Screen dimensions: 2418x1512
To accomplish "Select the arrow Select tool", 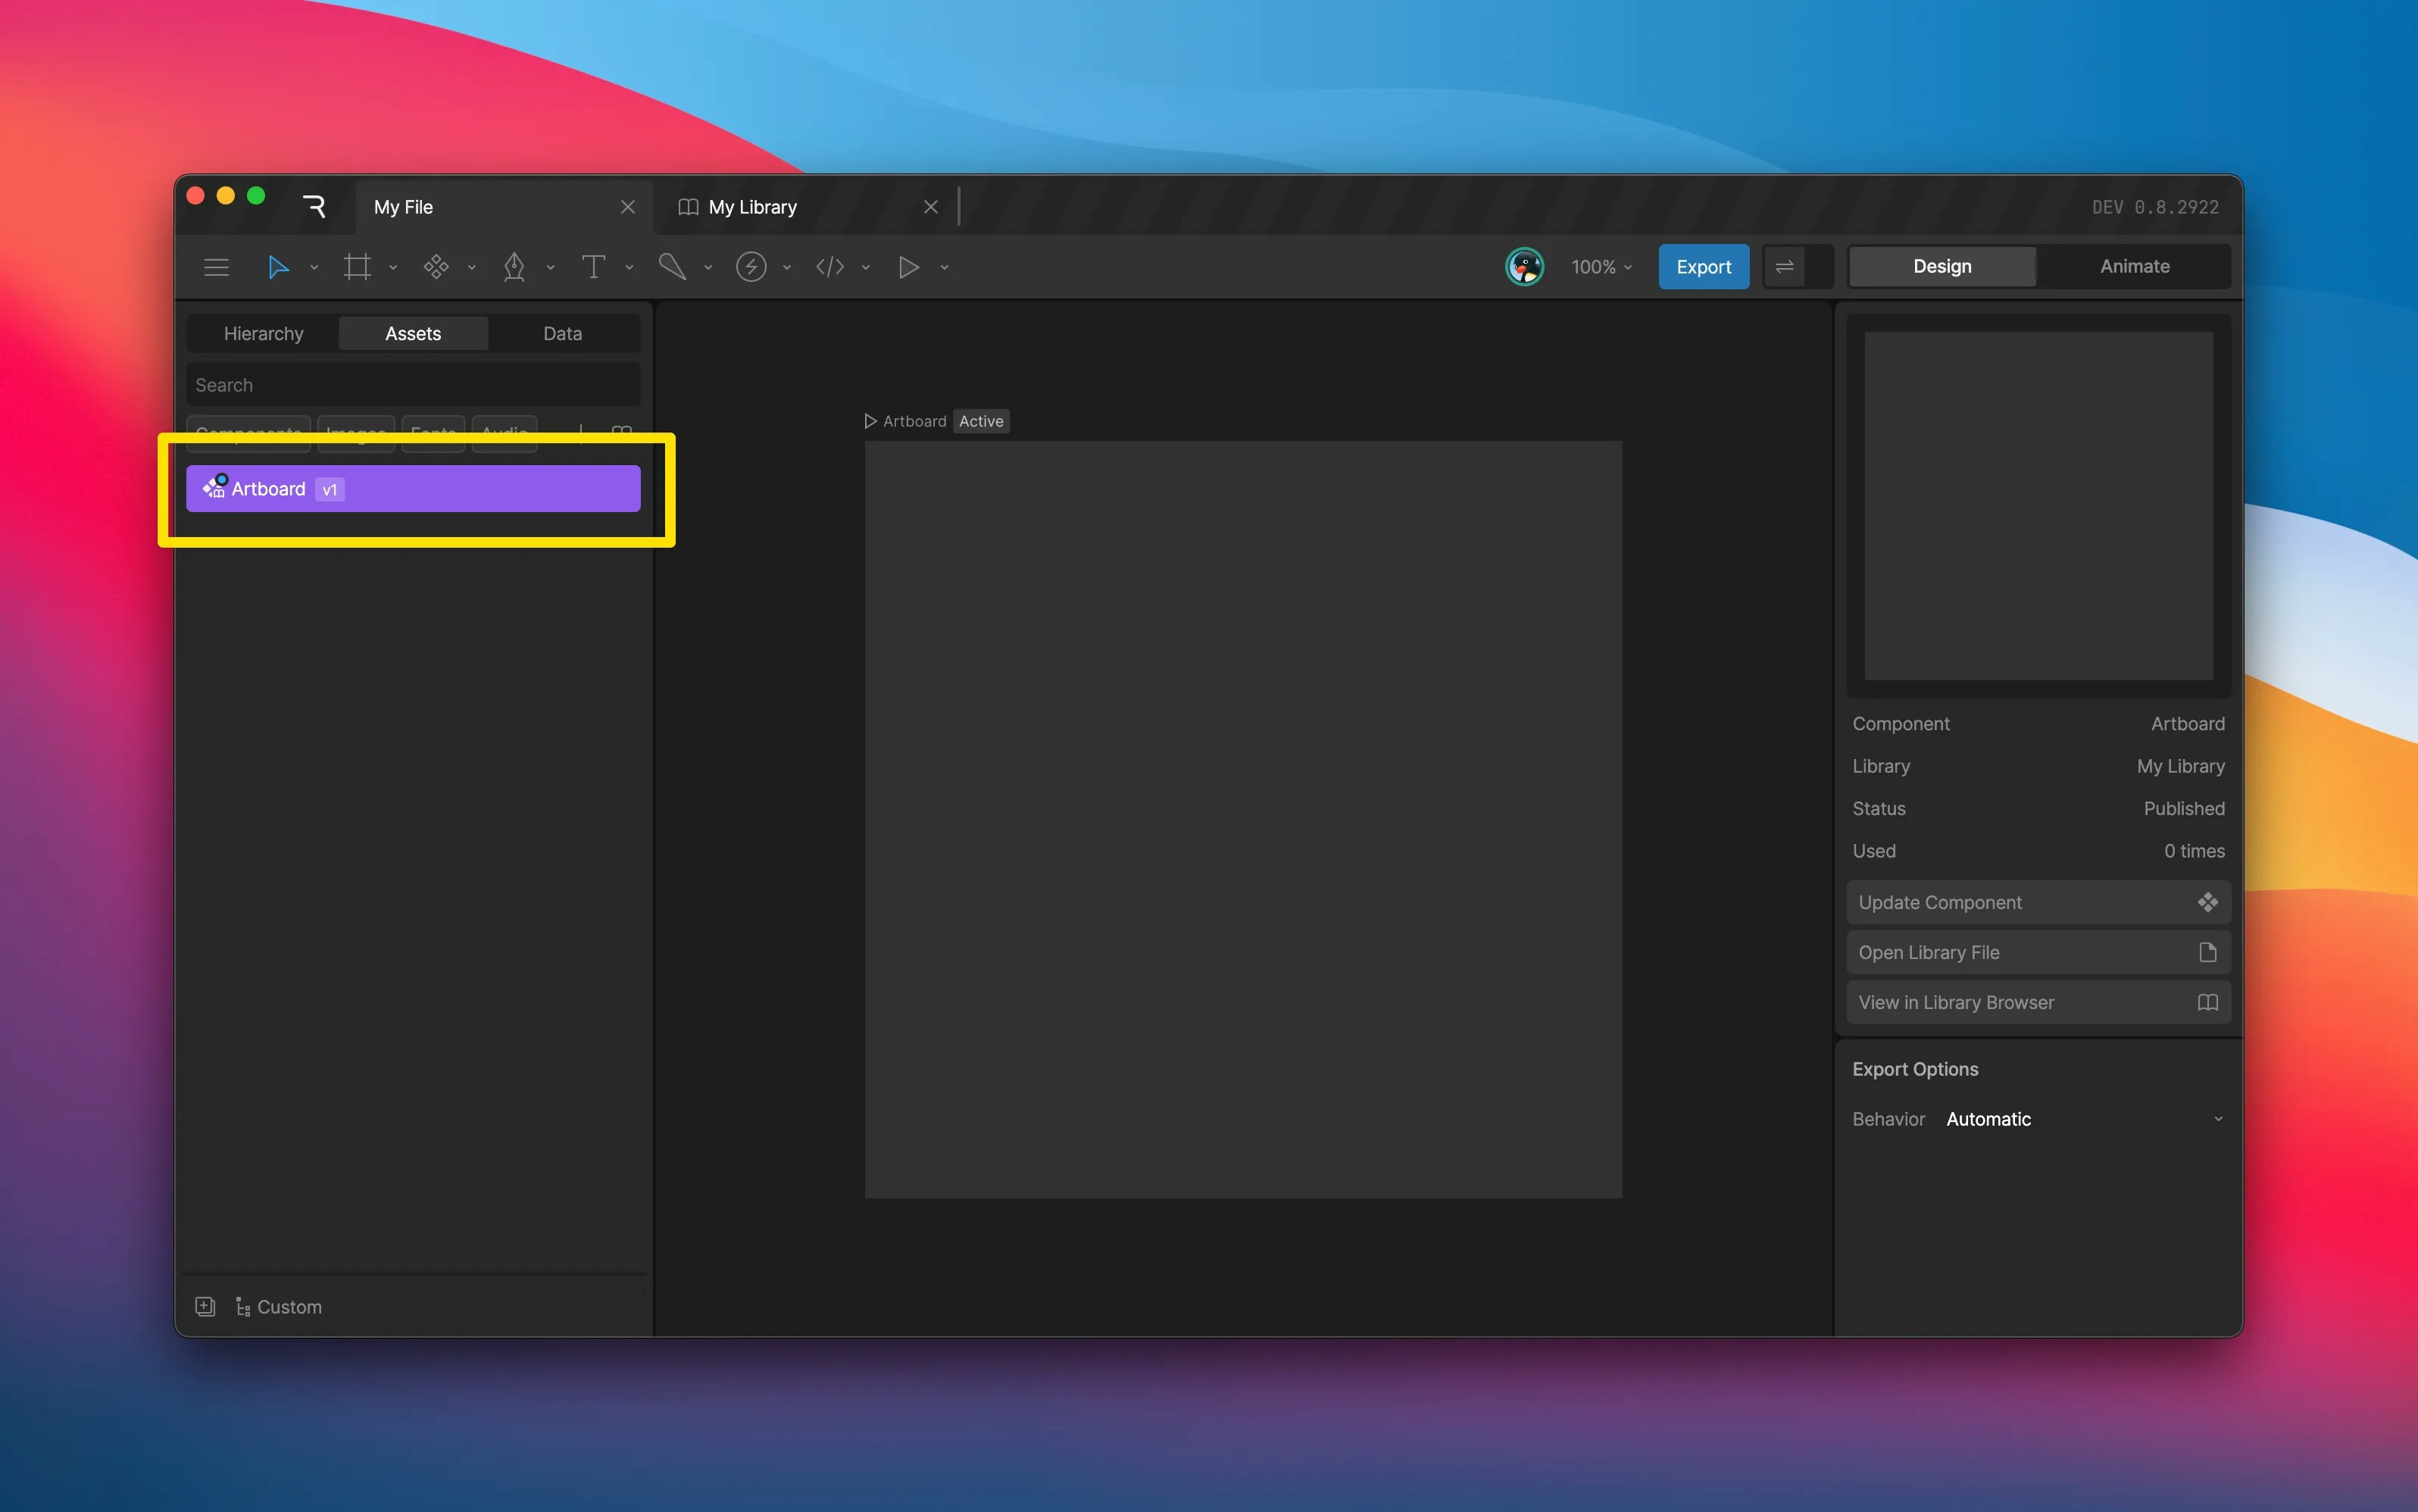I will [278, 267].
